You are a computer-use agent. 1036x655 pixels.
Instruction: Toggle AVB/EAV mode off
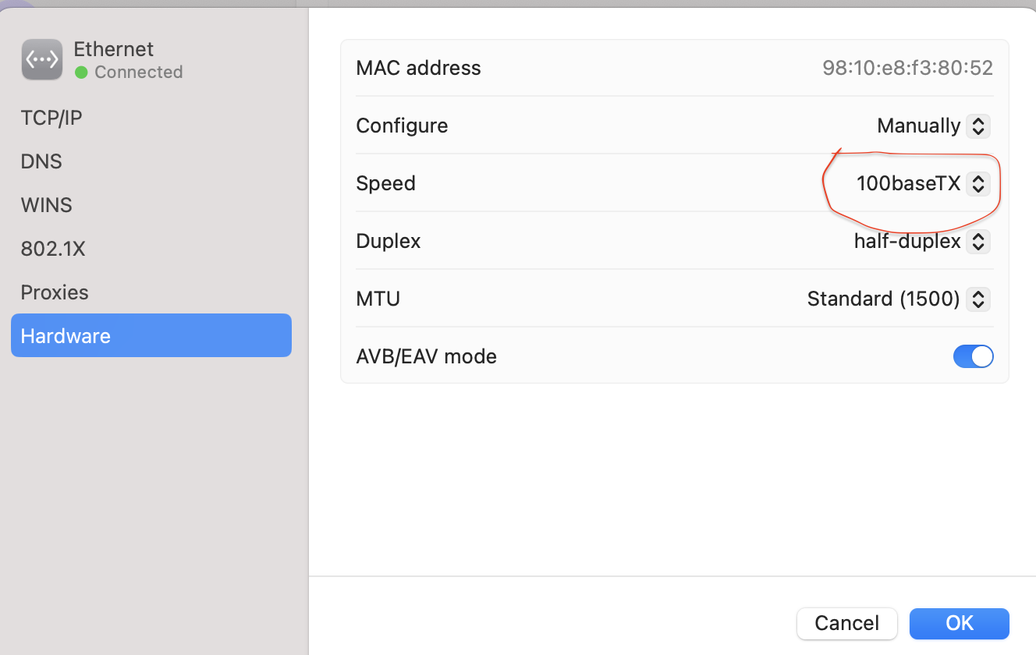point(974,356)
